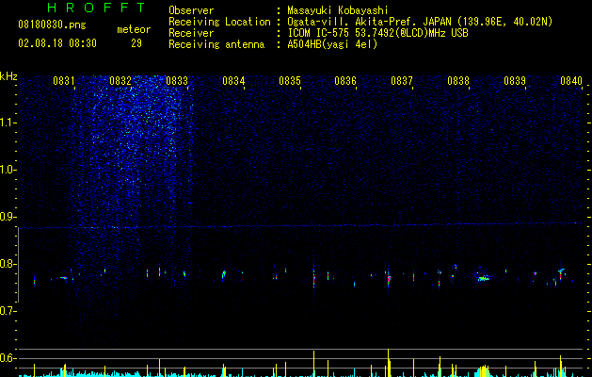
Task: Select the file name 08180830.png
Action: pos(52,25)
